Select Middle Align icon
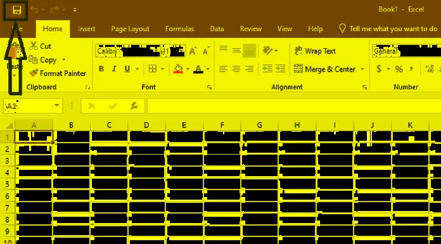Viewport: 441px width, 244px height. pyautogui.click(x=236, y=51)
